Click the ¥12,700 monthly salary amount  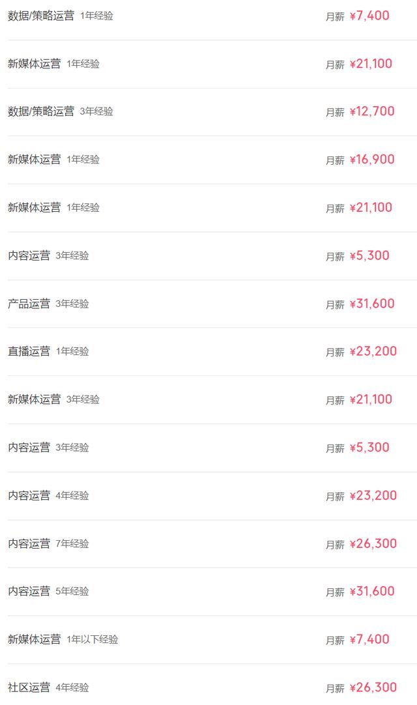[372, 111]
